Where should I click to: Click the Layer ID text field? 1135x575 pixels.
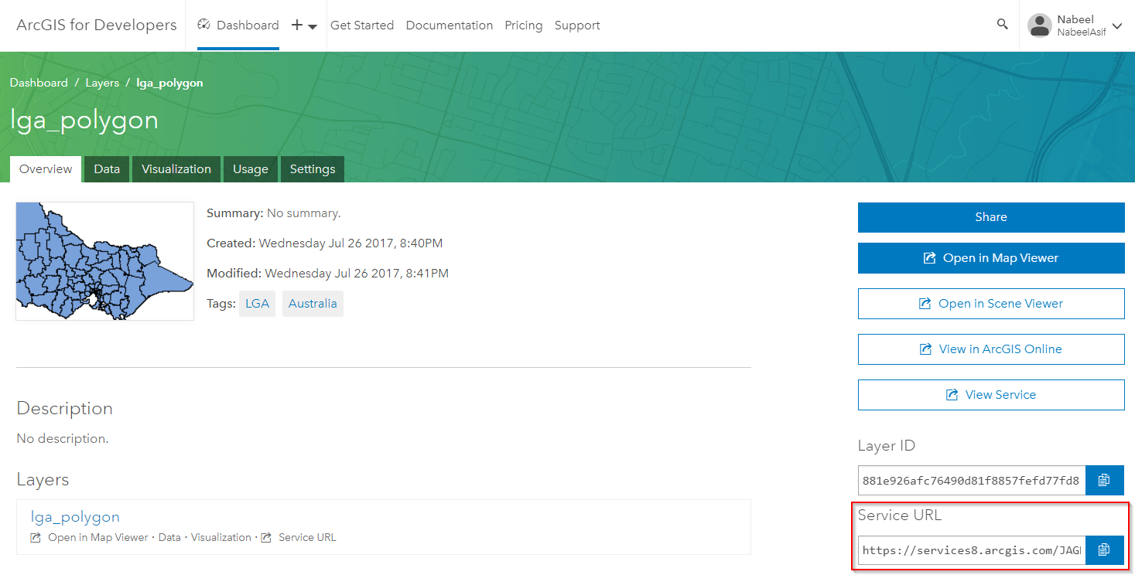click(972, 480)
